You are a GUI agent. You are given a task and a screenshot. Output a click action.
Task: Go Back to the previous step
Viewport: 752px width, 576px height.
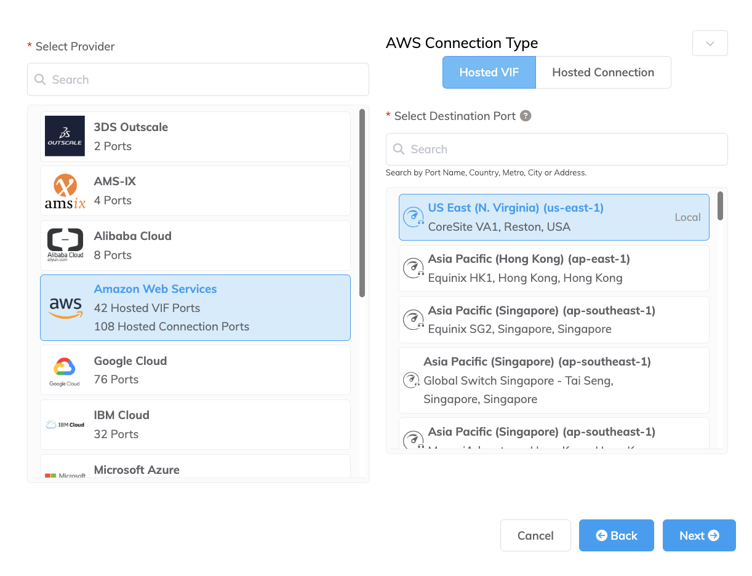coord(616,535)
